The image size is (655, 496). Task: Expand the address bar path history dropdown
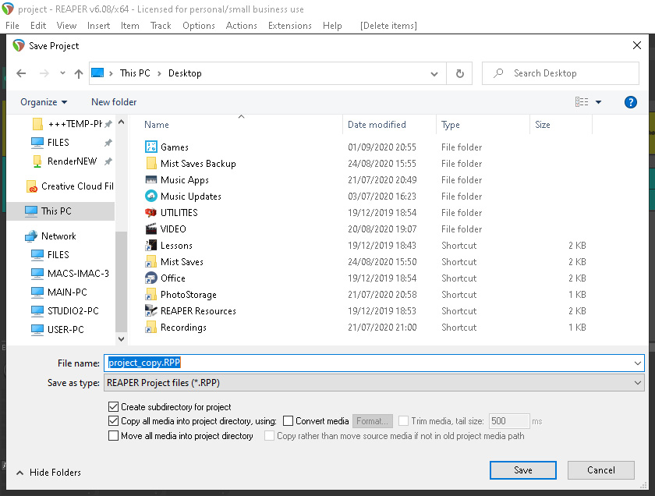[434, 73]
